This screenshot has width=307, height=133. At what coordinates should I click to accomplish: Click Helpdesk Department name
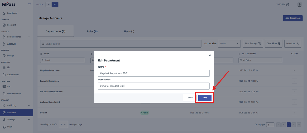[x=50, y=70]
